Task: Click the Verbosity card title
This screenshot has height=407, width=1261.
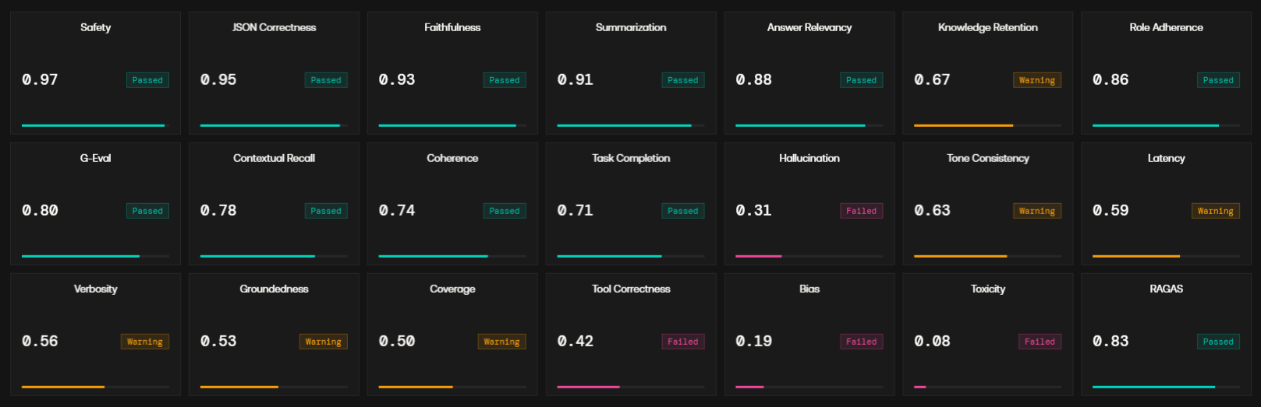Action: pos(95,289)
